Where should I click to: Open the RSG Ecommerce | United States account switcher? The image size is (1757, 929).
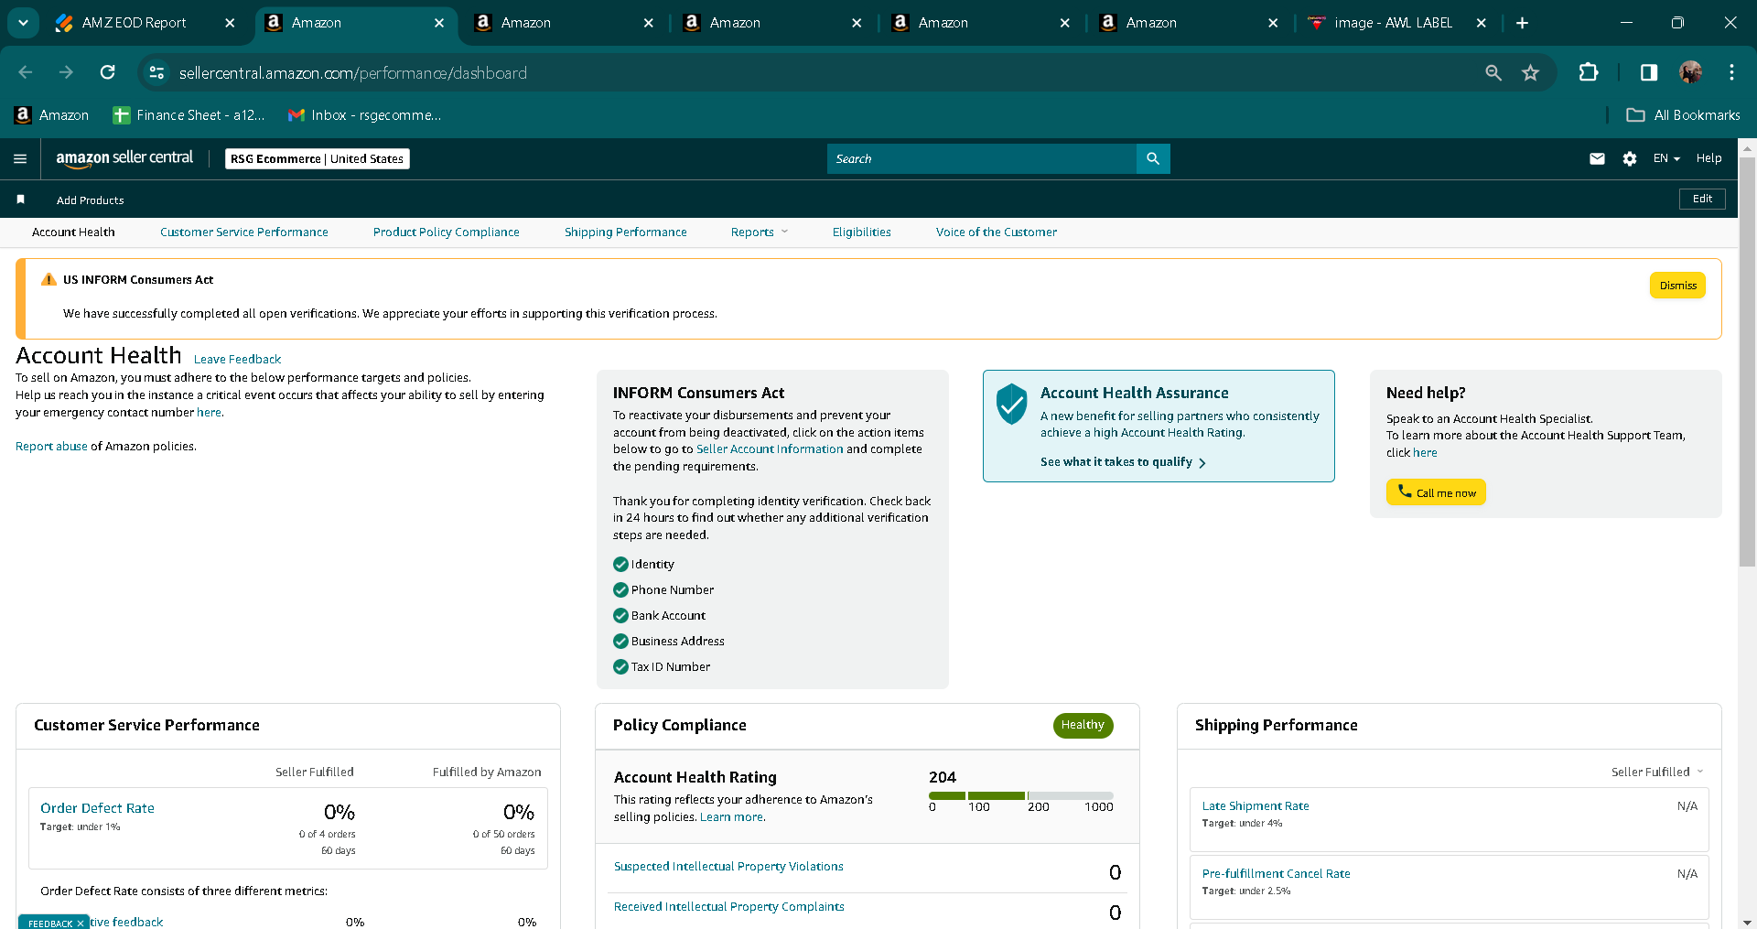coord(318,158)
